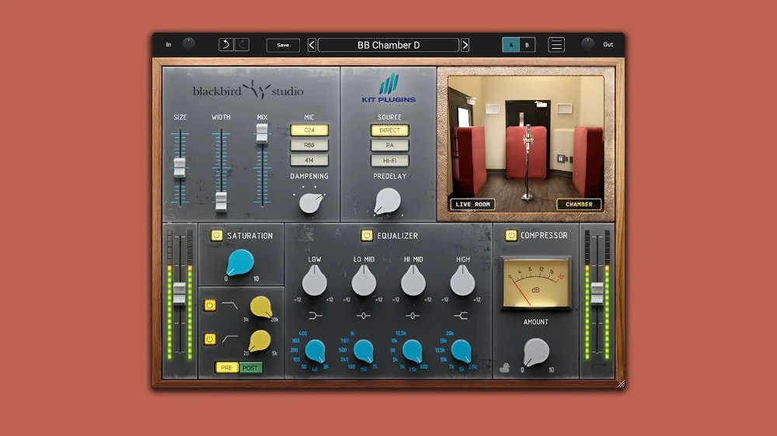Click the Save button
The width and height of the screenshot is (777, 436).
[283, 45]
